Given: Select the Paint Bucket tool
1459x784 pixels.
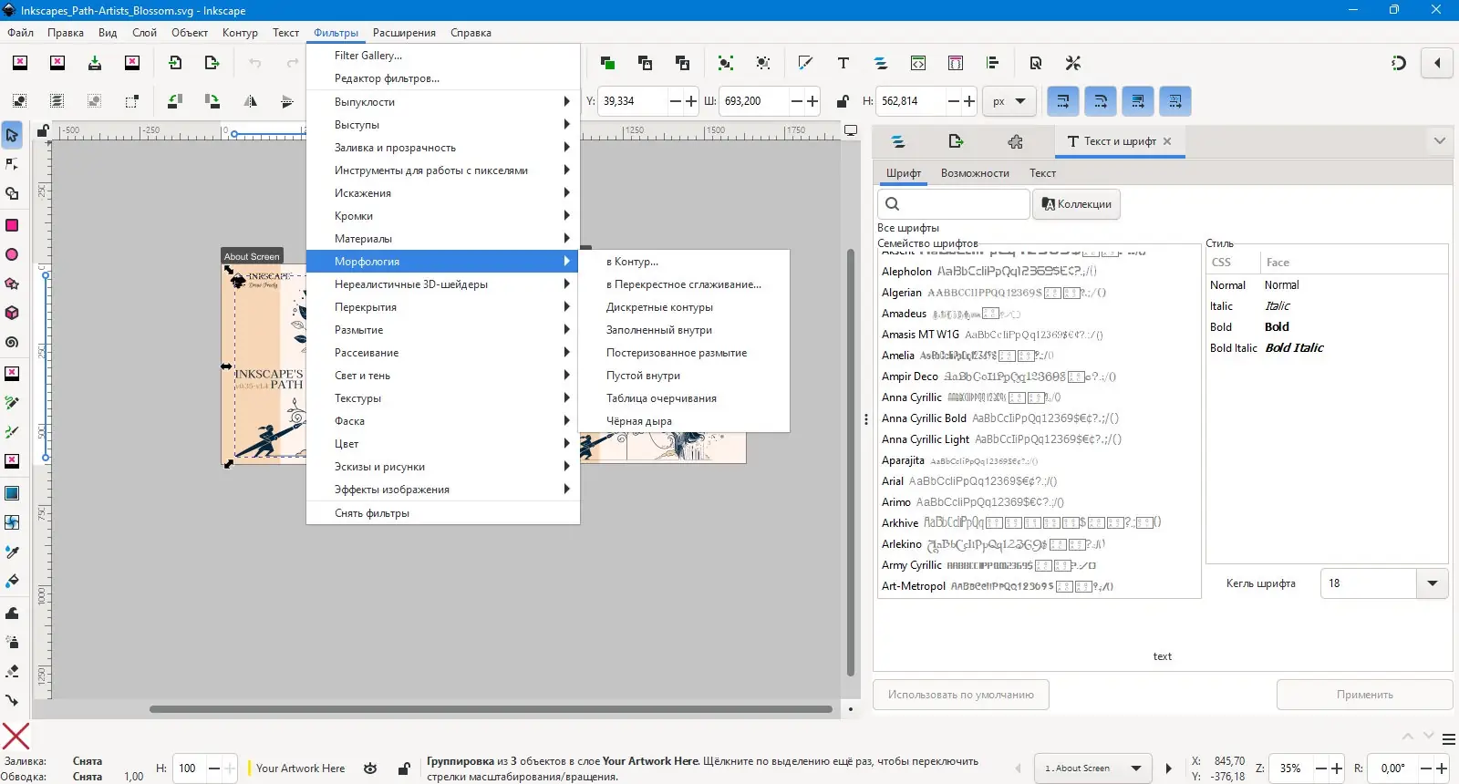Looking at the screenshot, I should pos(12,581).
